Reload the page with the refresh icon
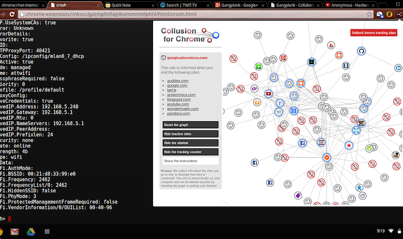This screenshot has width=403, height=239. 12,14
